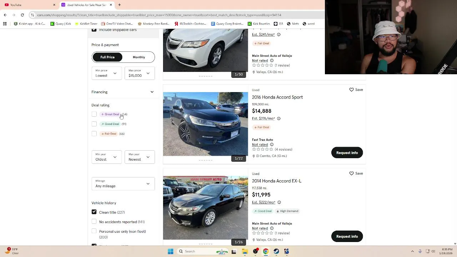Viewport: 457px width, 257px height.
Task: Go back using the browser back arrow
Action: click(5, 15)
